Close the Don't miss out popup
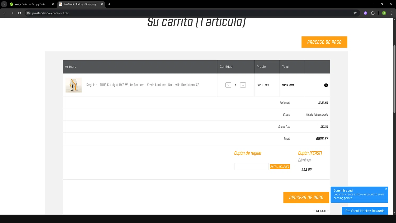The width and height of the screenshot is (396, 223). (386, 189)
